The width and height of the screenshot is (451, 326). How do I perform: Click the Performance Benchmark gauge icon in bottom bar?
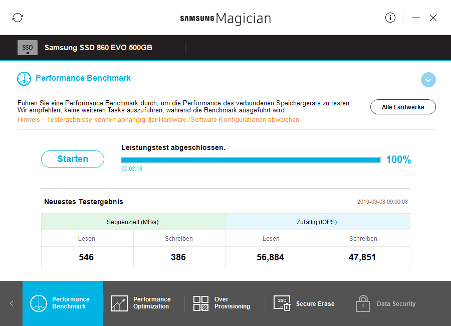[38, 303]
